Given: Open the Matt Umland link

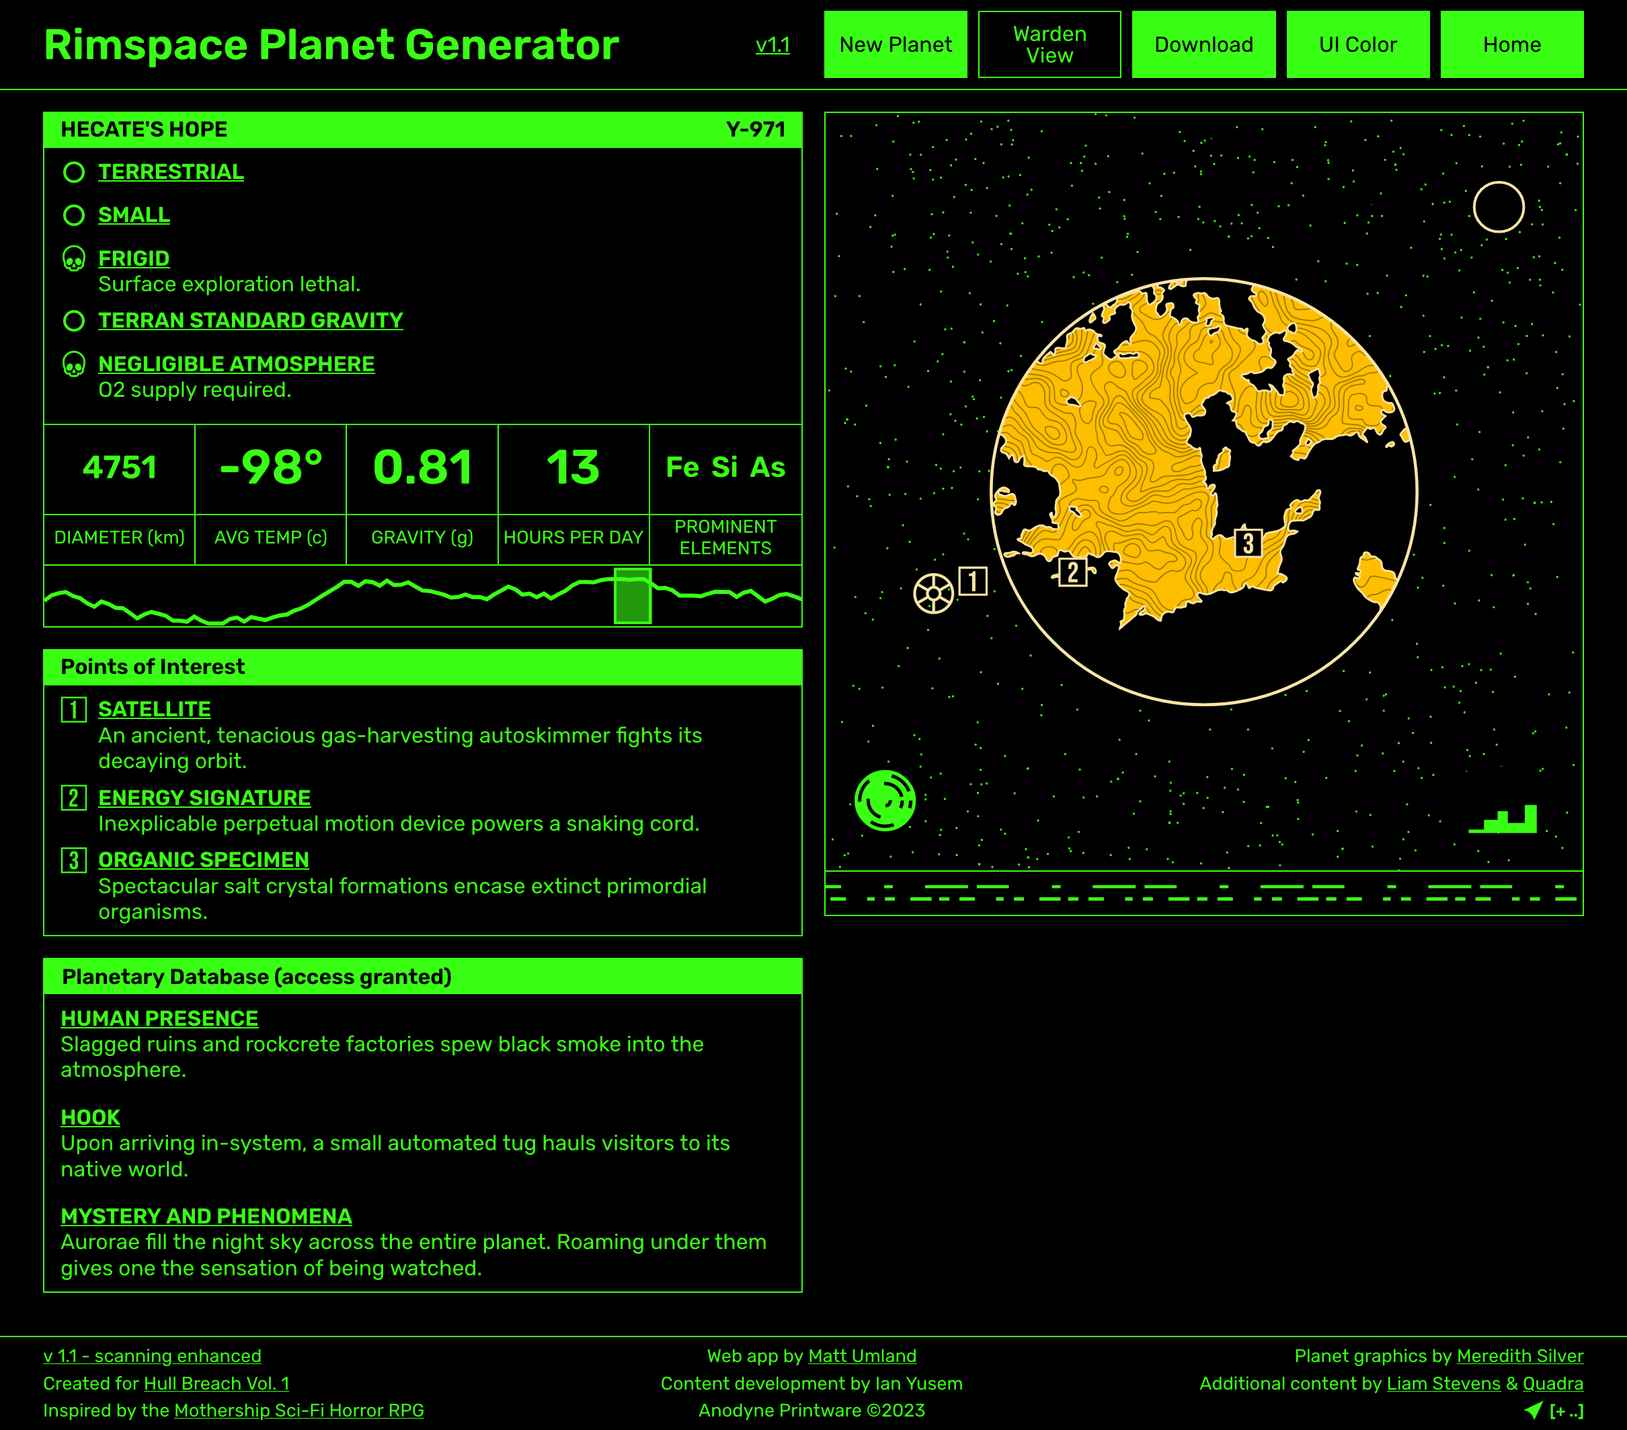Looking at the screenshot, I should point(862,1356).
